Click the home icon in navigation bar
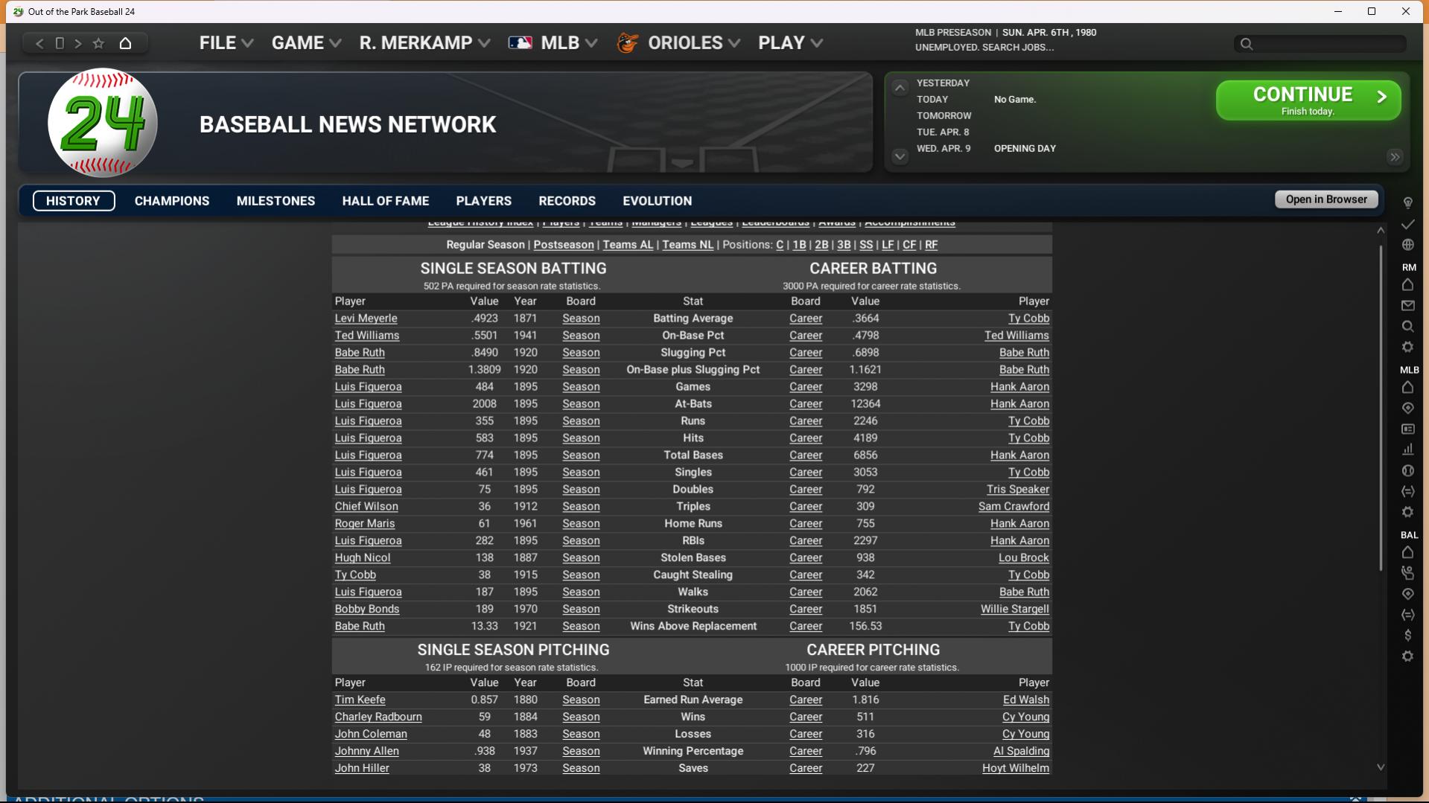The image size is (1429, 803). click(125, 43)
